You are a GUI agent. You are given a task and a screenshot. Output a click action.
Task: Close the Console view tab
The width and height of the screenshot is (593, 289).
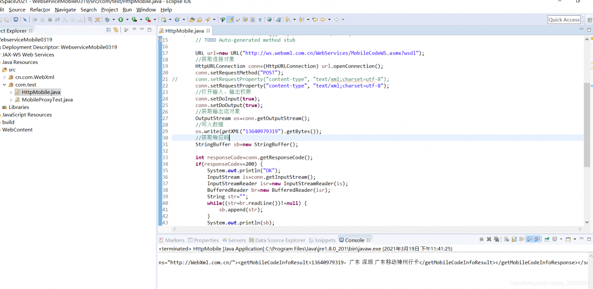click(369, 240)
